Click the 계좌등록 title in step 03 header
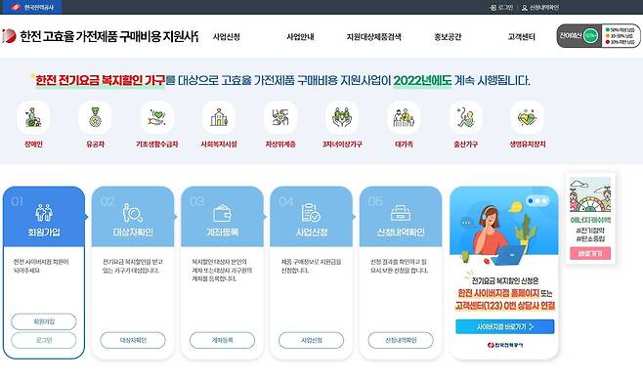 tap(222, 233)
